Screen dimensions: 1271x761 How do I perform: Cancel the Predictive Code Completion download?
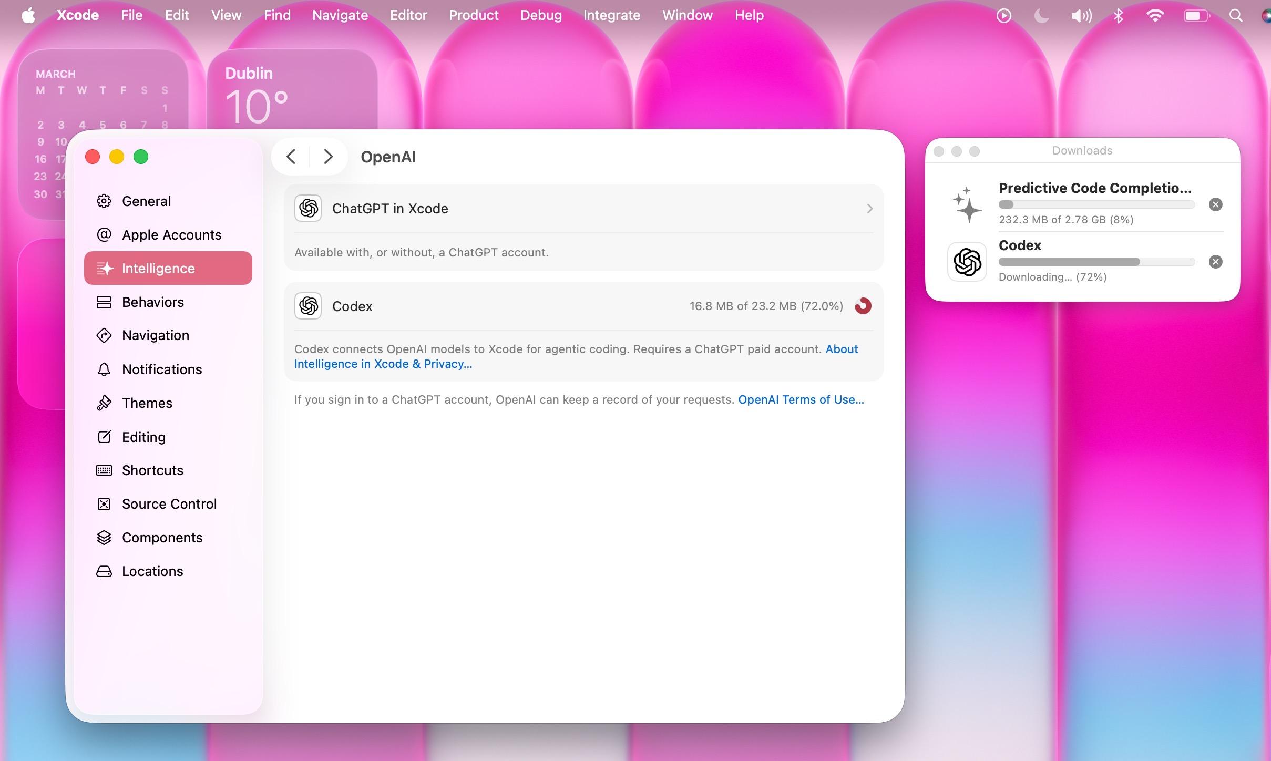click(x=1216, y=204)
